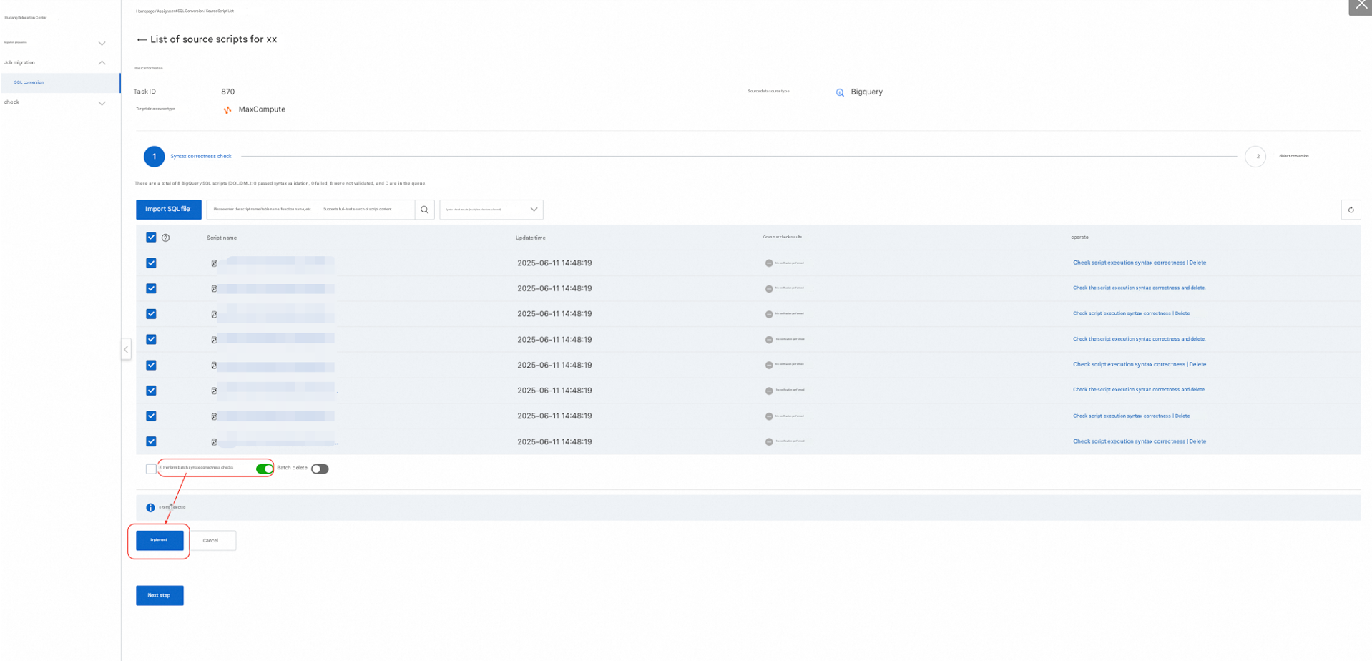This screenshot has width=1372, height=661.
Task: Uncheck the third script row checkbox
Action: (151, 314)
